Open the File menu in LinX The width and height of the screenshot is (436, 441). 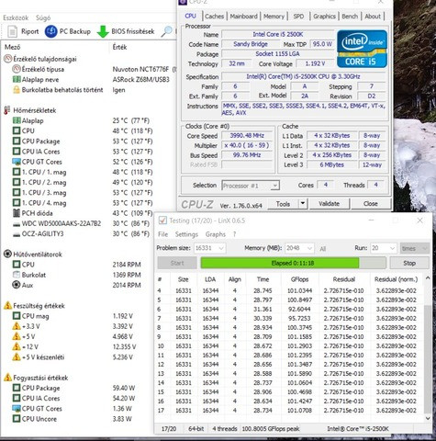162,234
